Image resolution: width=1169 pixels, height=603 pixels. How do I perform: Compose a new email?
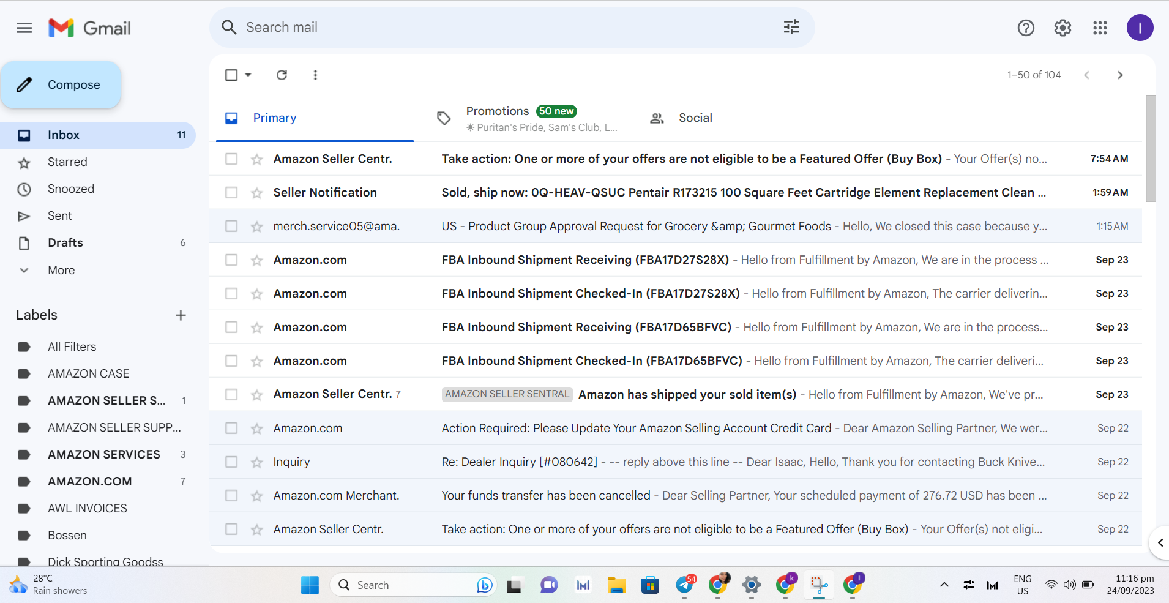coord(61,85)
